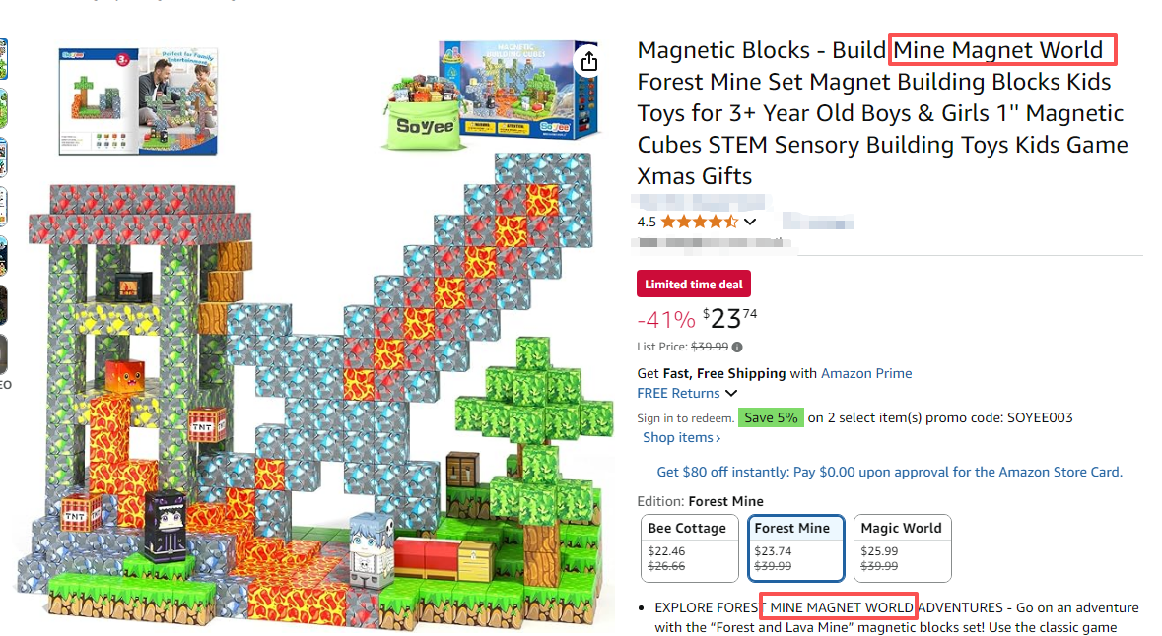
Task: Click the Limited time deal badge
Action: point(694,284)
